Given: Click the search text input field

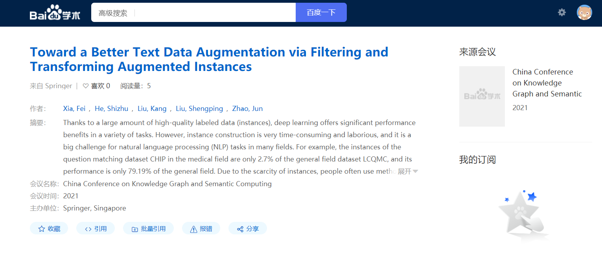Looking at the screenshot, I should [214, 13].
